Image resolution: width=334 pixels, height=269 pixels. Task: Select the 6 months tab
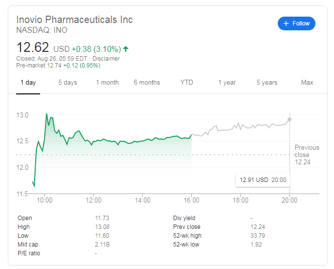(147, 83)
